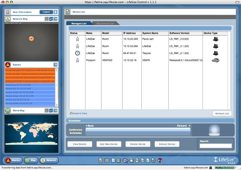
Task: Click the light-blue notebook icon in bottom toolbar
Action: (113, 161)
